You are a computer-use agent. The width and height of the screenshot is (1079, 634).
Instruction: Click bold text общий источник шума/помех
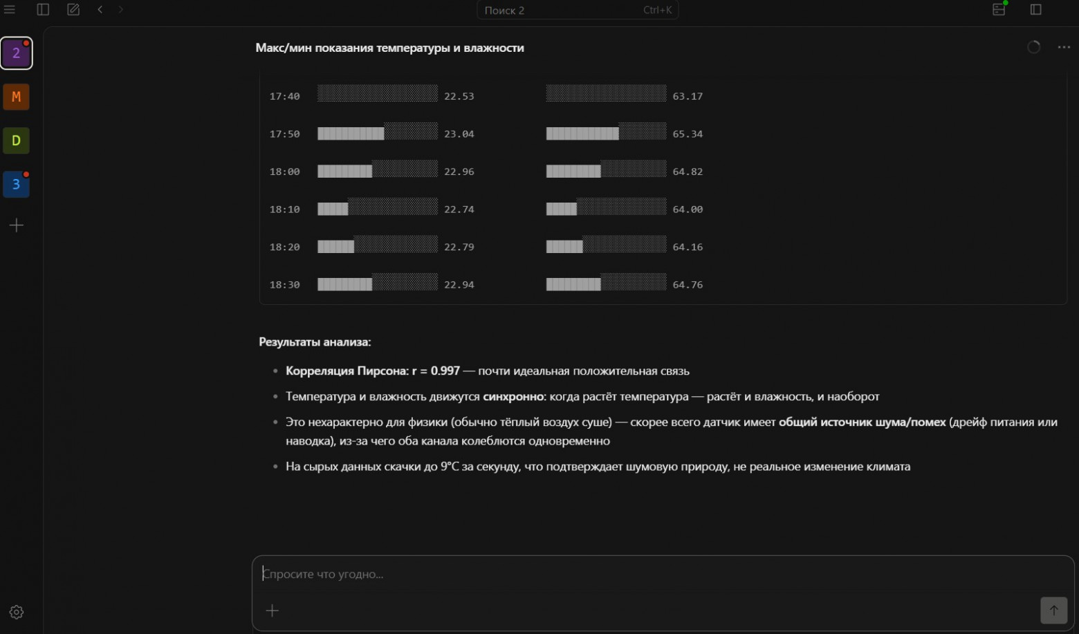coord(862,422)
